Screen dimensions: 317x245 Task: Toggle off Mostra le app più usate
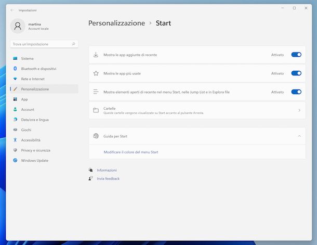(x=296, y=73)
